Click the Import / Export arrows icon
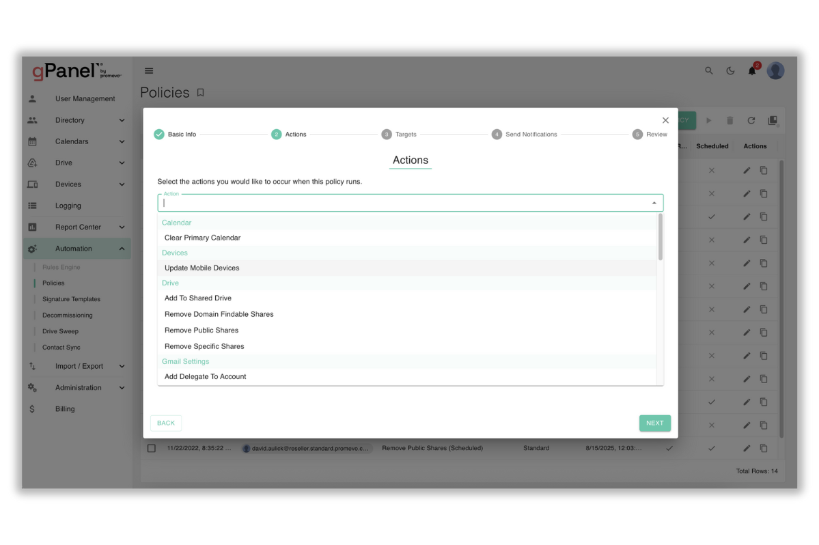819x545 pixels. coord(32,367)
